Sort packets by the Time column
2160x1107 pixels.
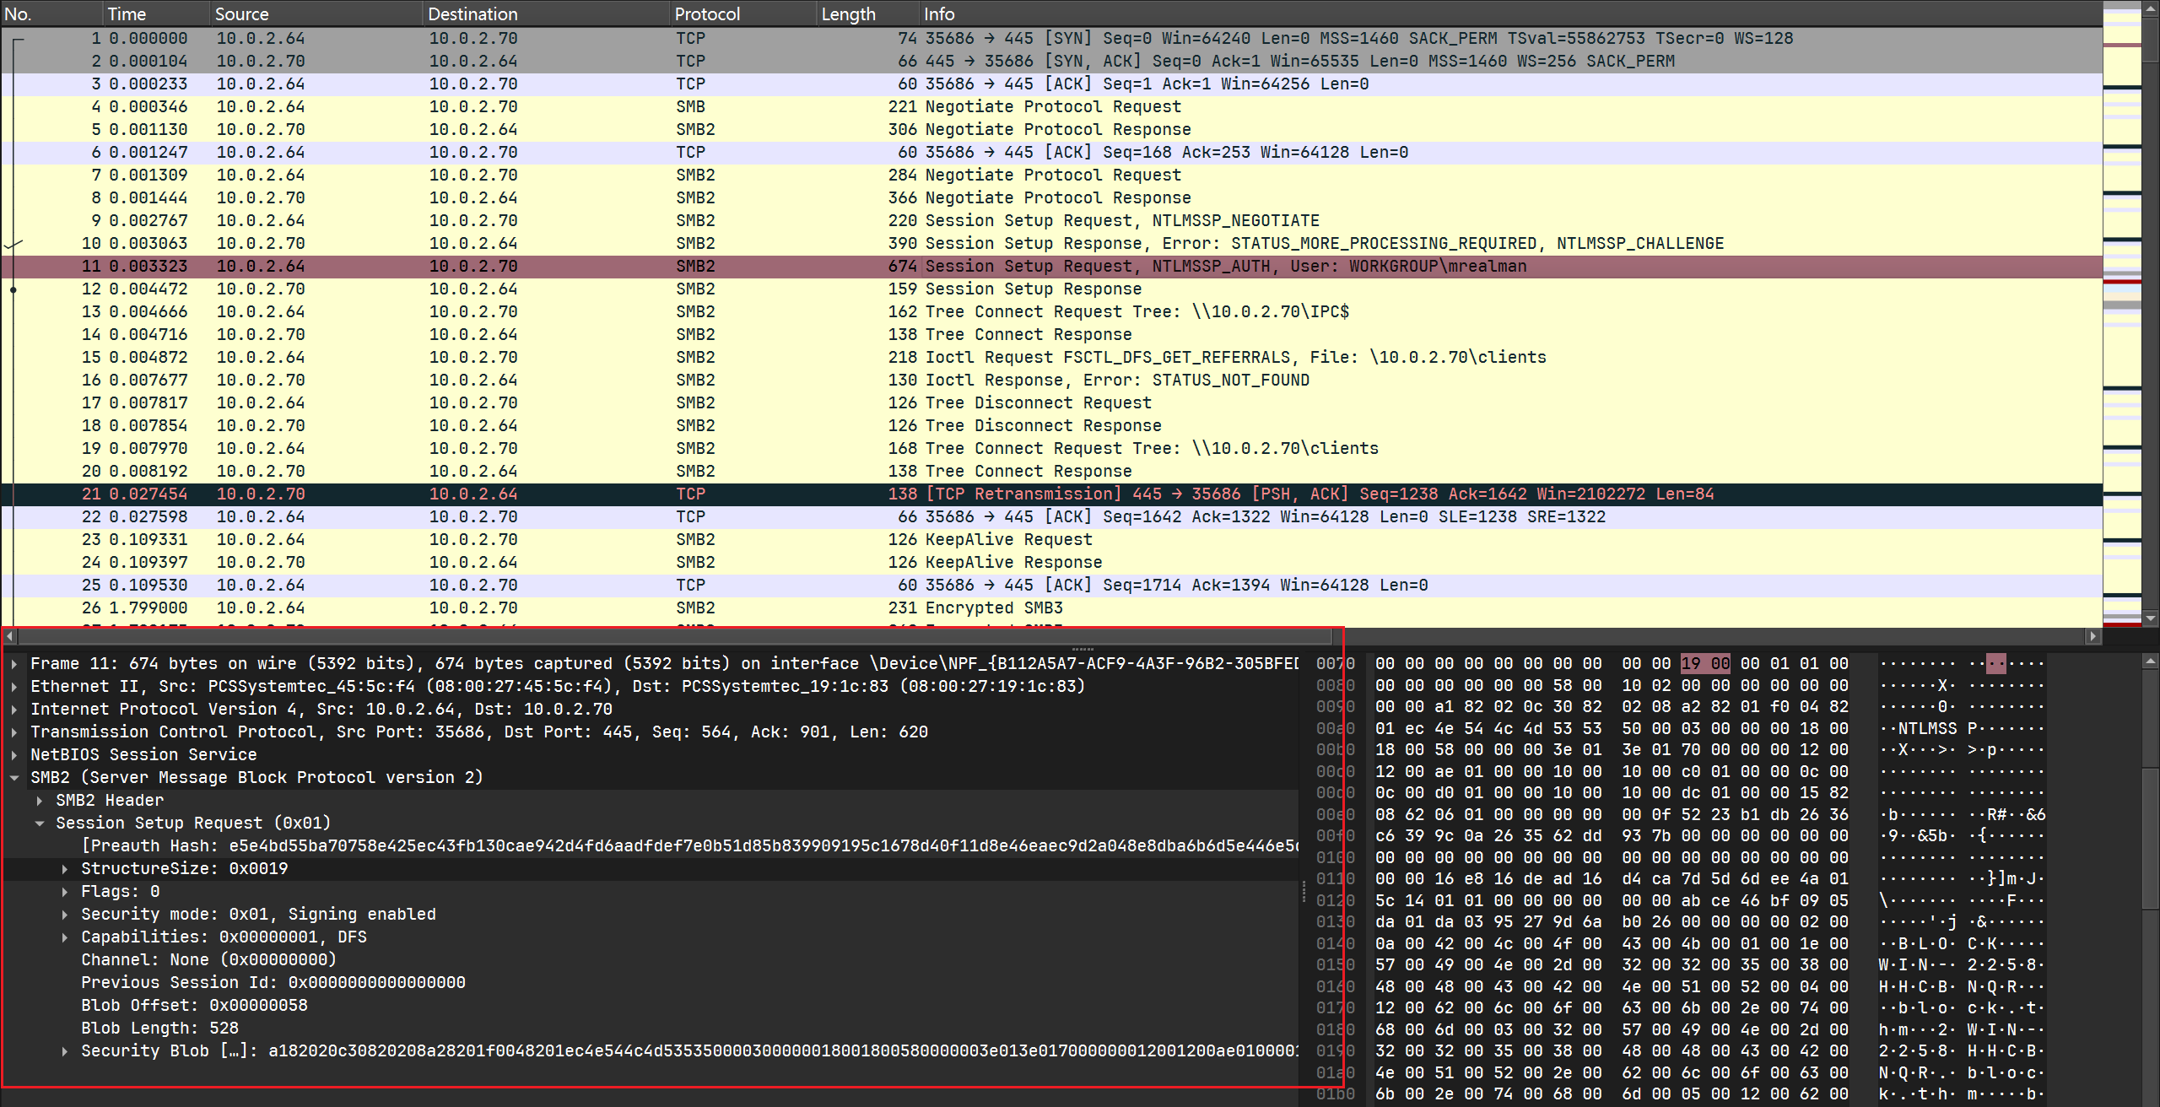(x=127, y=13)
